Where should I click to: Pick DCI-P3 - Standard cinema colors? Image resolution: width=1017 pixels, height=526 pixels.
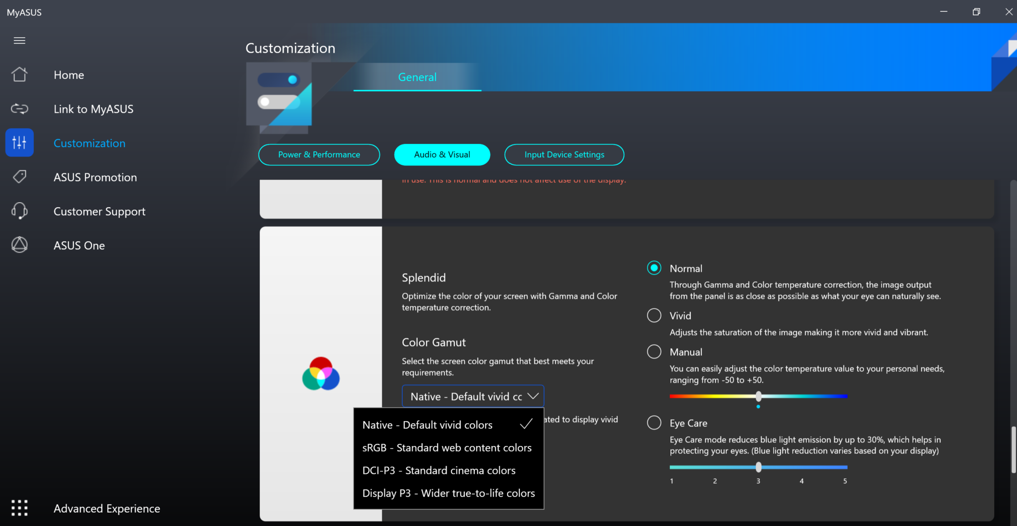coord(439,470)
